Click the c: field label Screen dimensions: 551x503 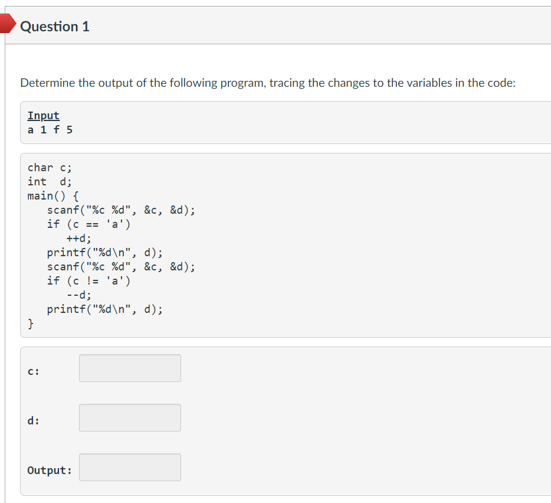[x=34, y=371]
